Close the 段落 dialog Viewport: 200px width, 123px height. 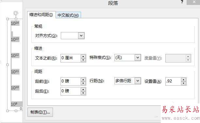194,2
